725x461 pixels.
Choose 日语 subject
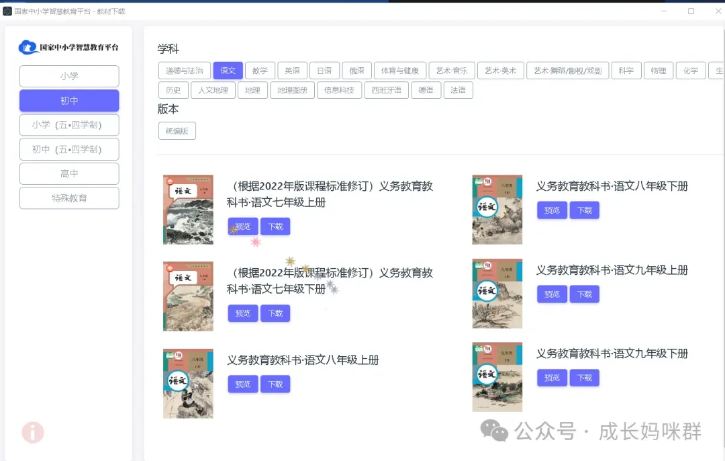pos(325,71)
